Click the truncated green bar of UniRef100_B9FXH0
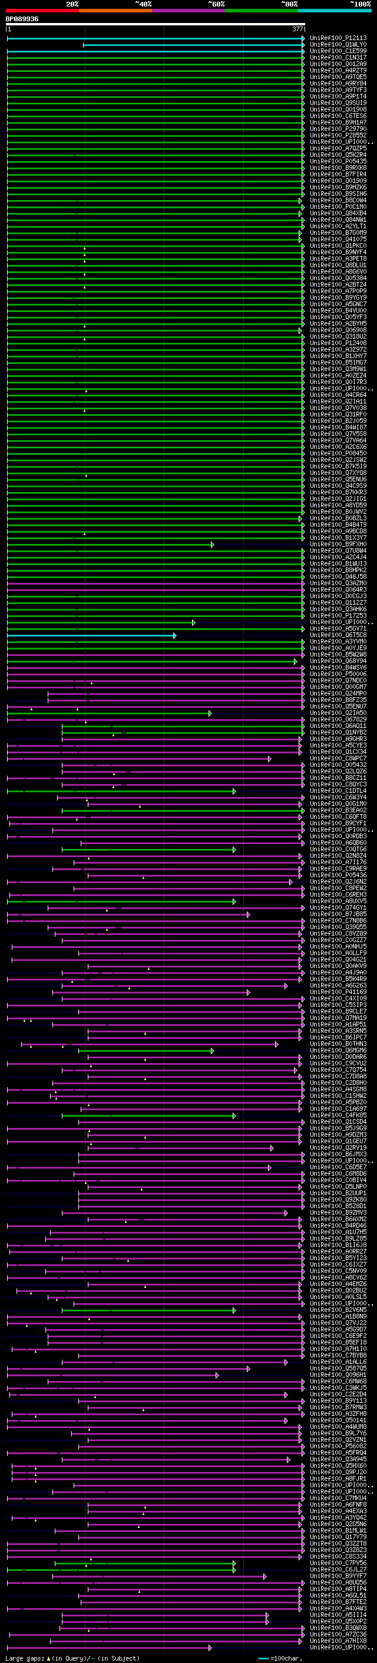Screen dimensions: 377x1663 pos(110,545)
